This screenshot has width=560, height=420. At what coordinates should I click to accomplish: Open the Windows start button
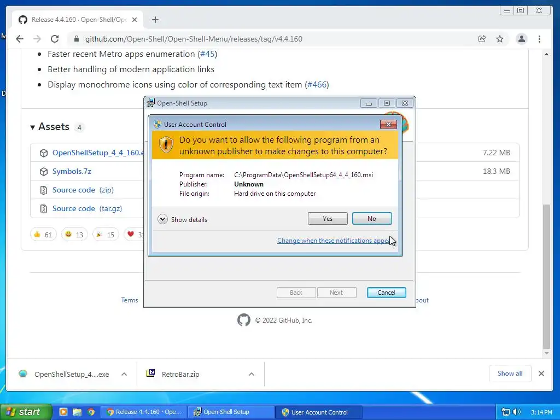tap(26, 412)
